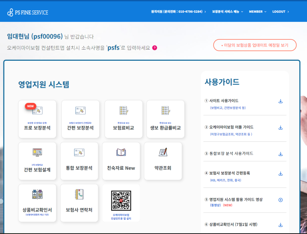Screen dimensions: 307x234
Task: Click the 간편 보장분석 label
Action: pos(80,128)
